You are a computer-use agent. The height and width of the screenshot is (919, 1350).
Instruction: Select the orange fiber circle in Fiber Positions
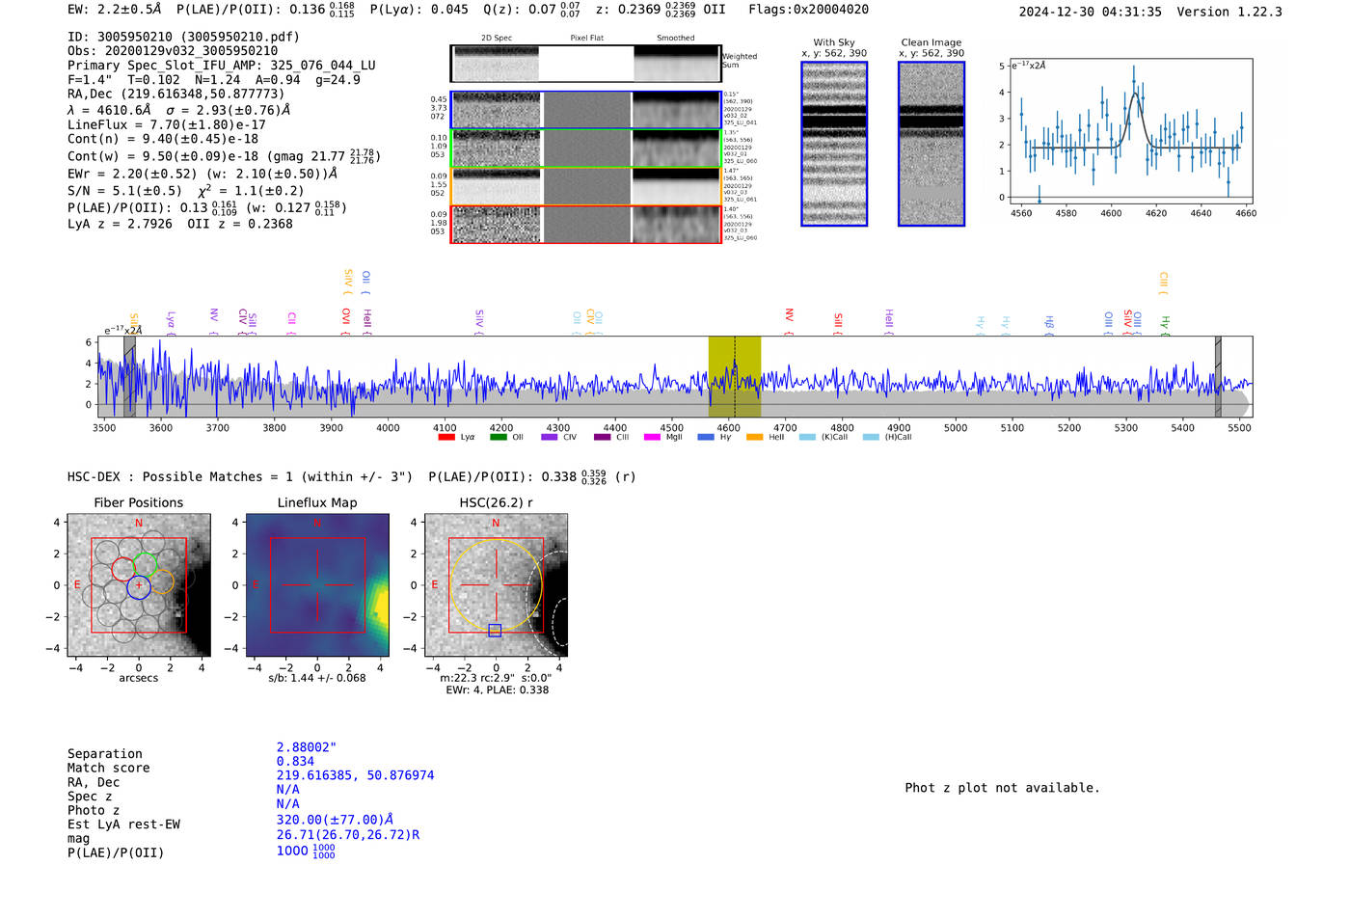click(162, 581)
